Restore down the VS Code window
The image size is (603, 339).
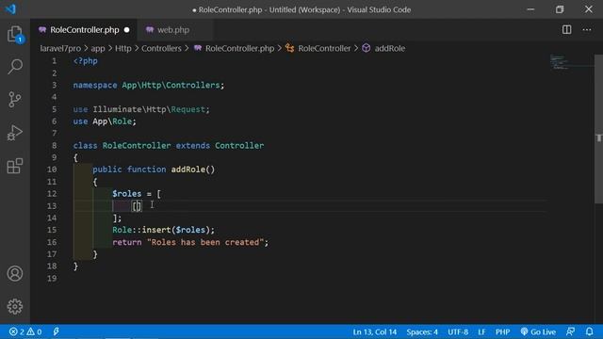560,9
